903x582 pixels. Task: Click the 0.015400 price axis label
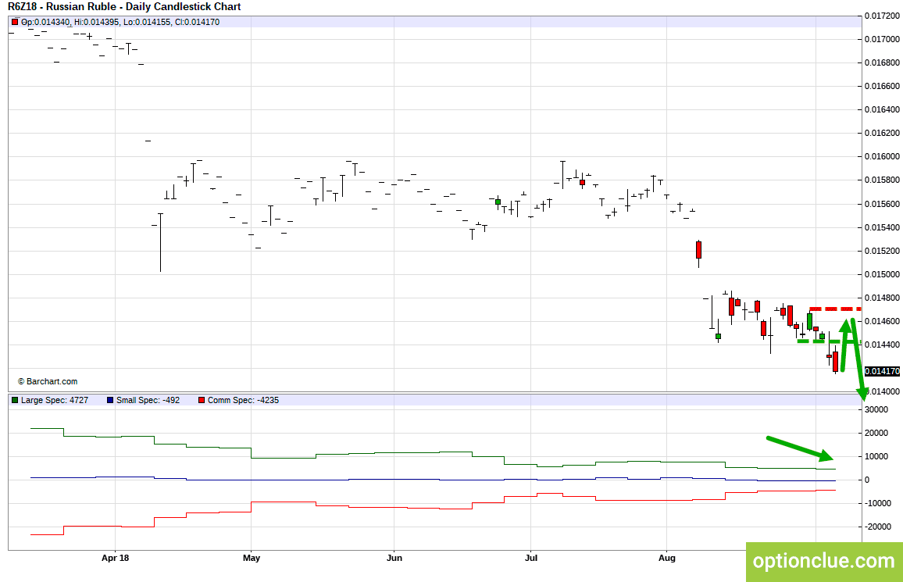882,227
